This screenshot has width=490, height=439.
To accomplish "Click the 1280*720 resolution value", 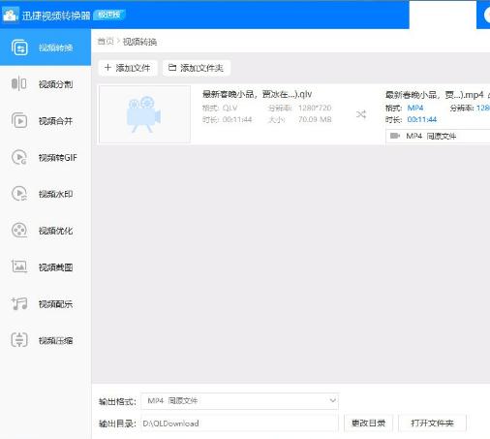I will click(315, 108).
